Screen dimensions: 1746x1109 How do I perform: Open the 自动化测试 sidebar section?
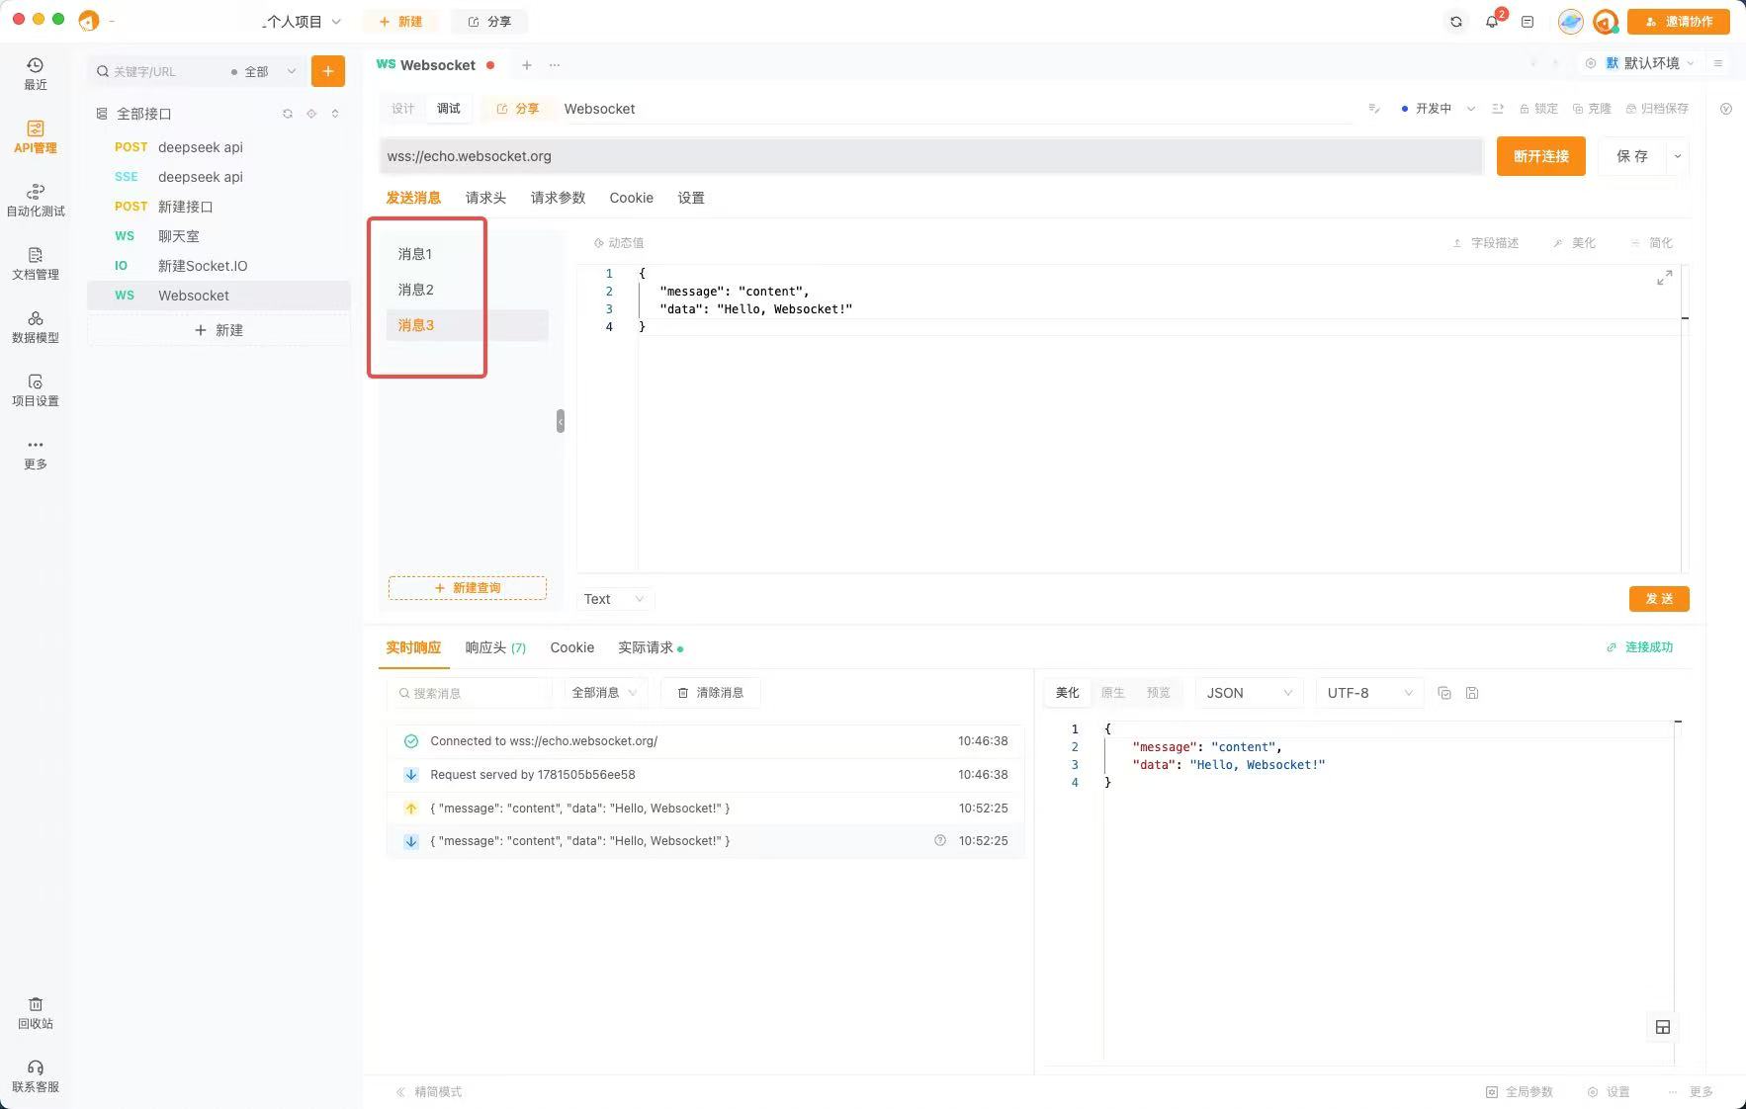coord(35,200)
